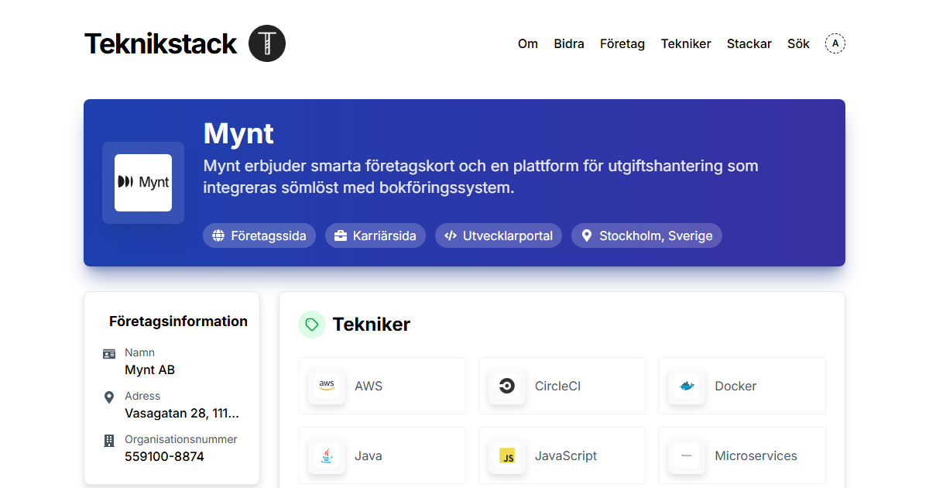Click the Teknikstack round logo icon
This screenshot has height=488, width=929.
(267, 43)
